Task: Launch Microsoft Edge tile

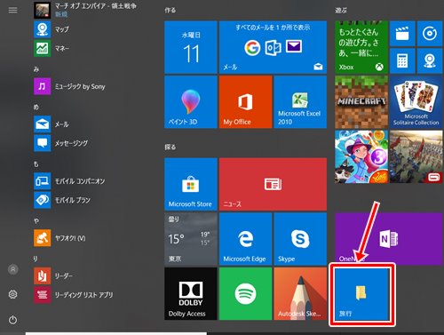Action: pyautogui.click(x=245, y=239)
